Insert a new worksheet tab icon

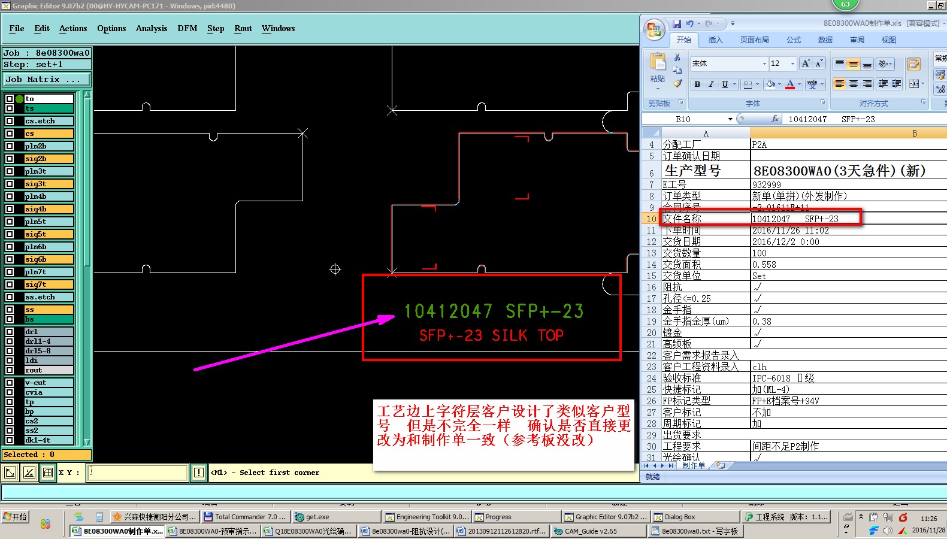pyautogui.click(x=721, y=465)
